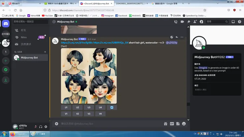Open YouTube bookmark

[47, 15]
